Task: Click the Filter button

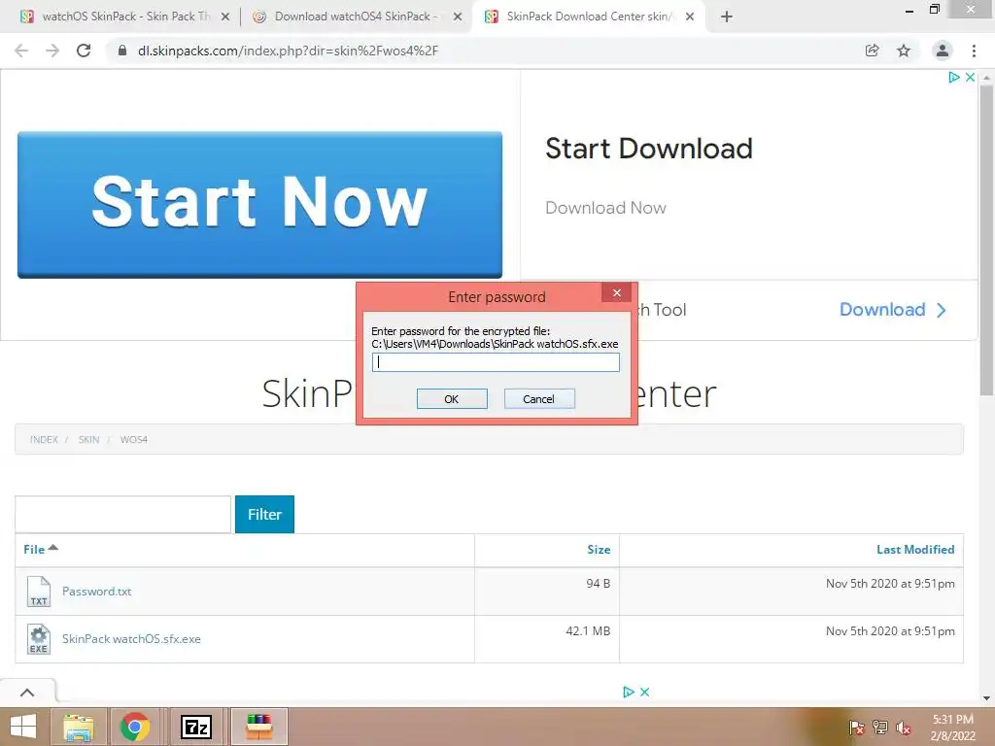Action: [x=264, y=514]
